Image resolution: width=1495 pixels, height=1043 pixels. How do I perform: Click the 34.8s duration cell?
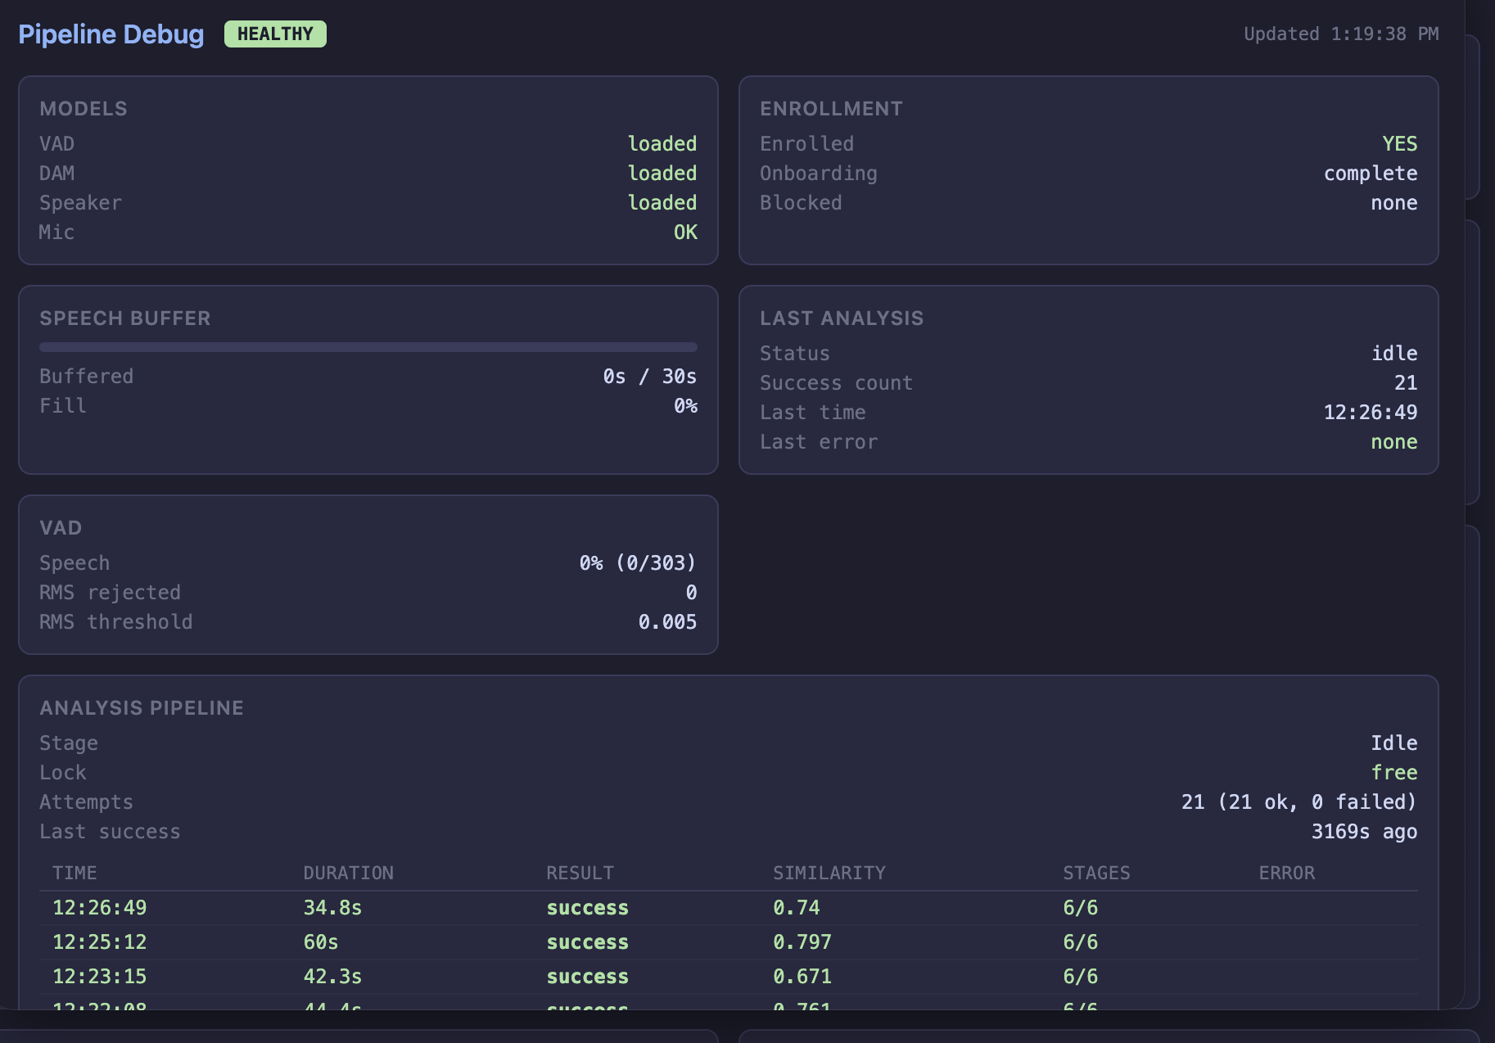pyautogui.click(x=332, y=908)
